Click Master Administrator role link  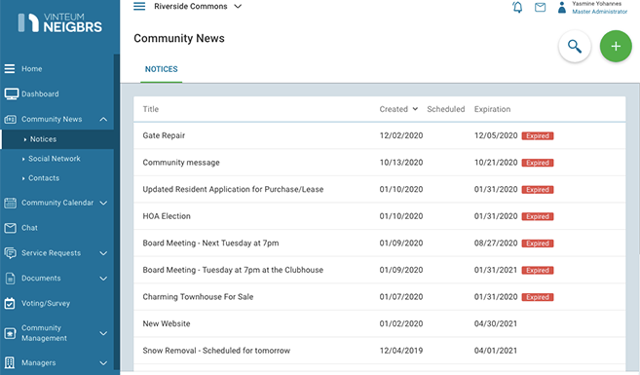point(600,12)
